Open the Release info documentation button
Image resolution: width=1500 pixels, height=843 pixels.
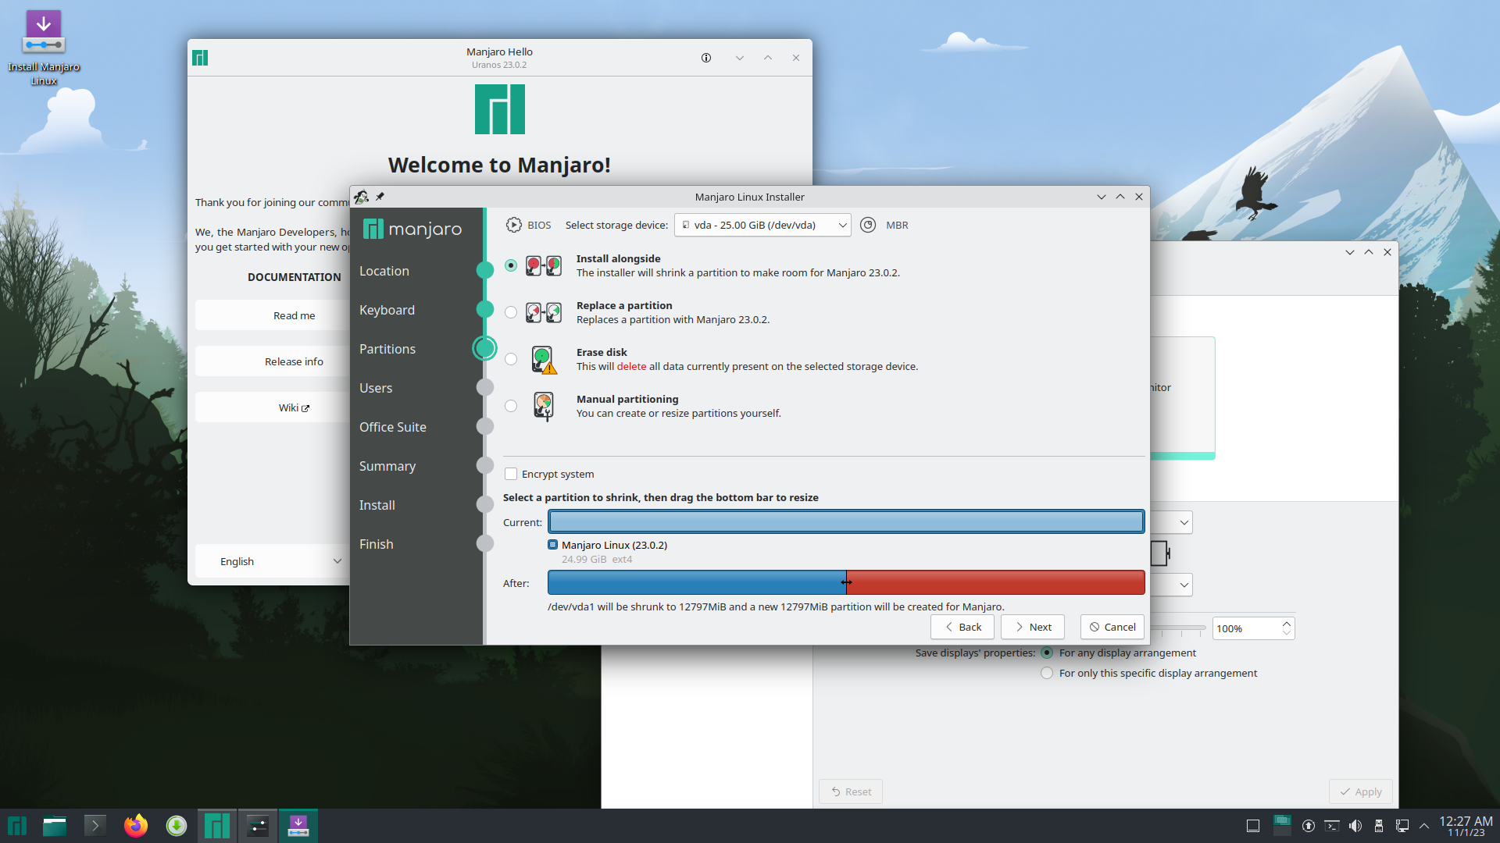click(294, 361)
